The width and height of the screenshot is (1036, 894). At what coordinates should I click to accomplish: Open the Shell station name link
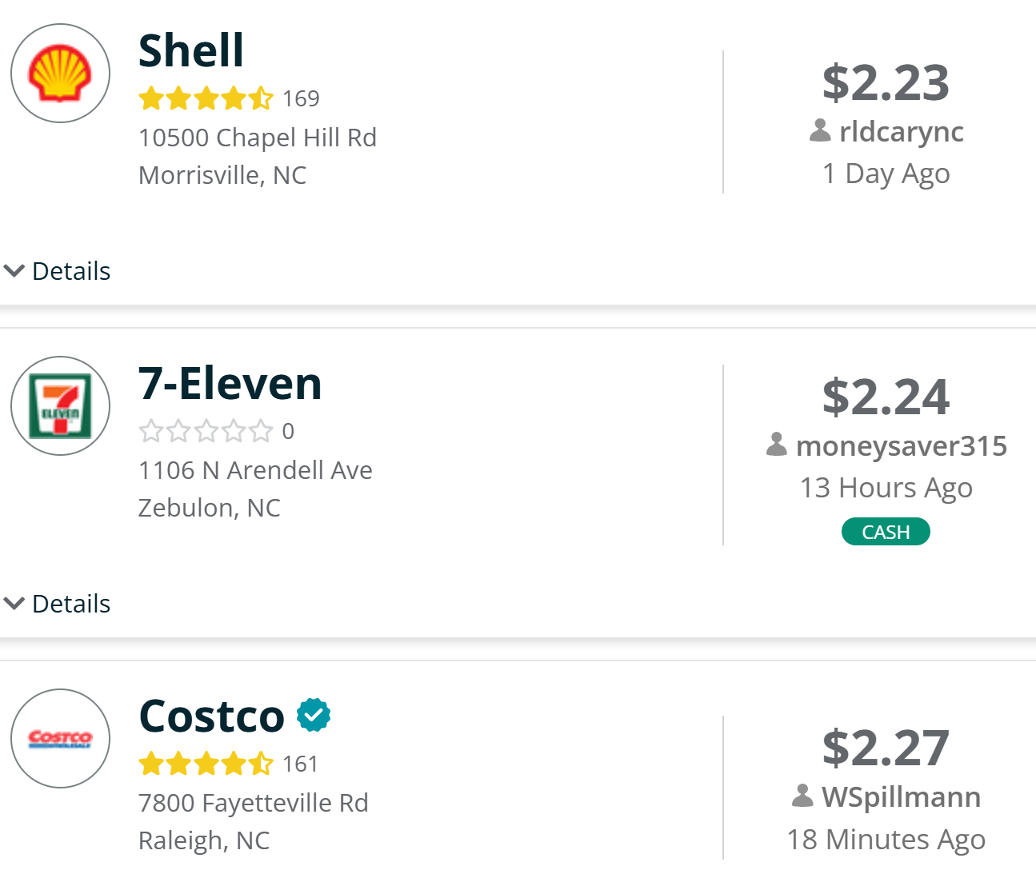tap(191, 50)
